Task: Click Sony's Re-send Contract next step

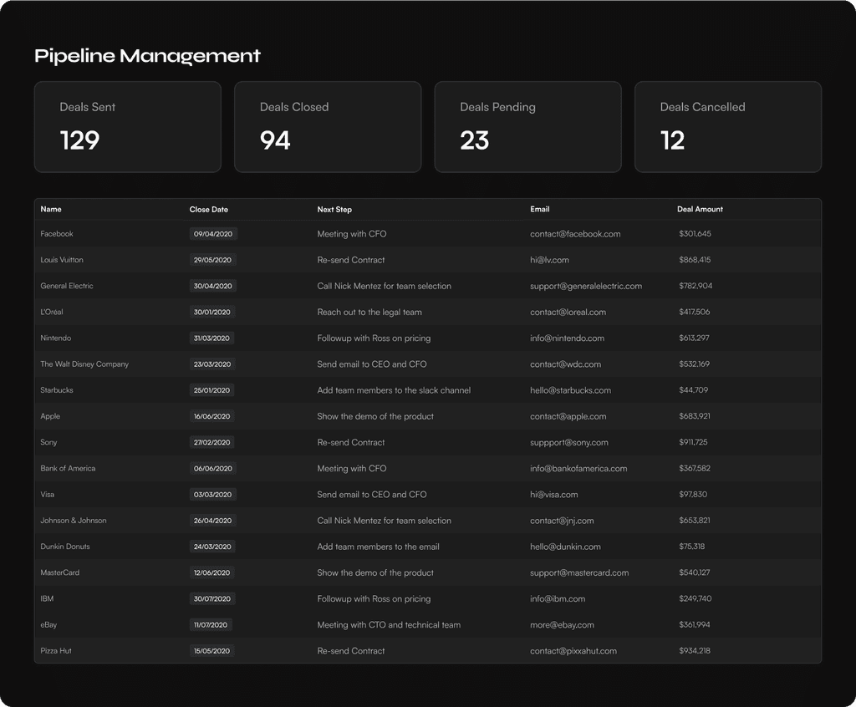Action: 351,443
